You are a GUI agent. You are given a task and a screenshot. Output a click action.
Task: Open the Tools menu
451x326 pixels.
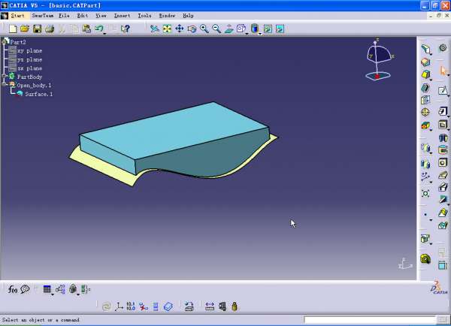[x=144, y=15]
